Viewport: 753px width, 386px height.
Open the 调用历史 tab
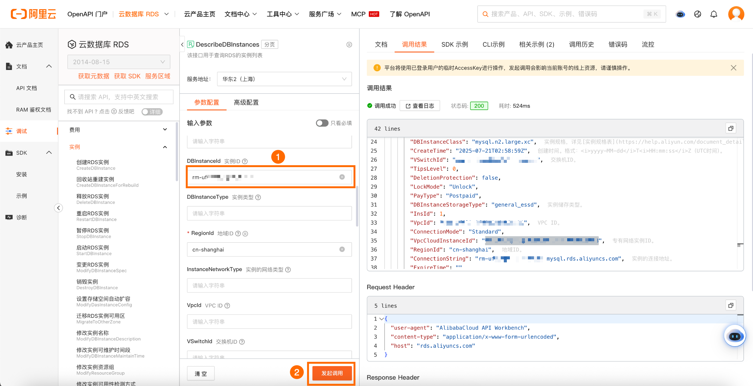coord(581,45)
